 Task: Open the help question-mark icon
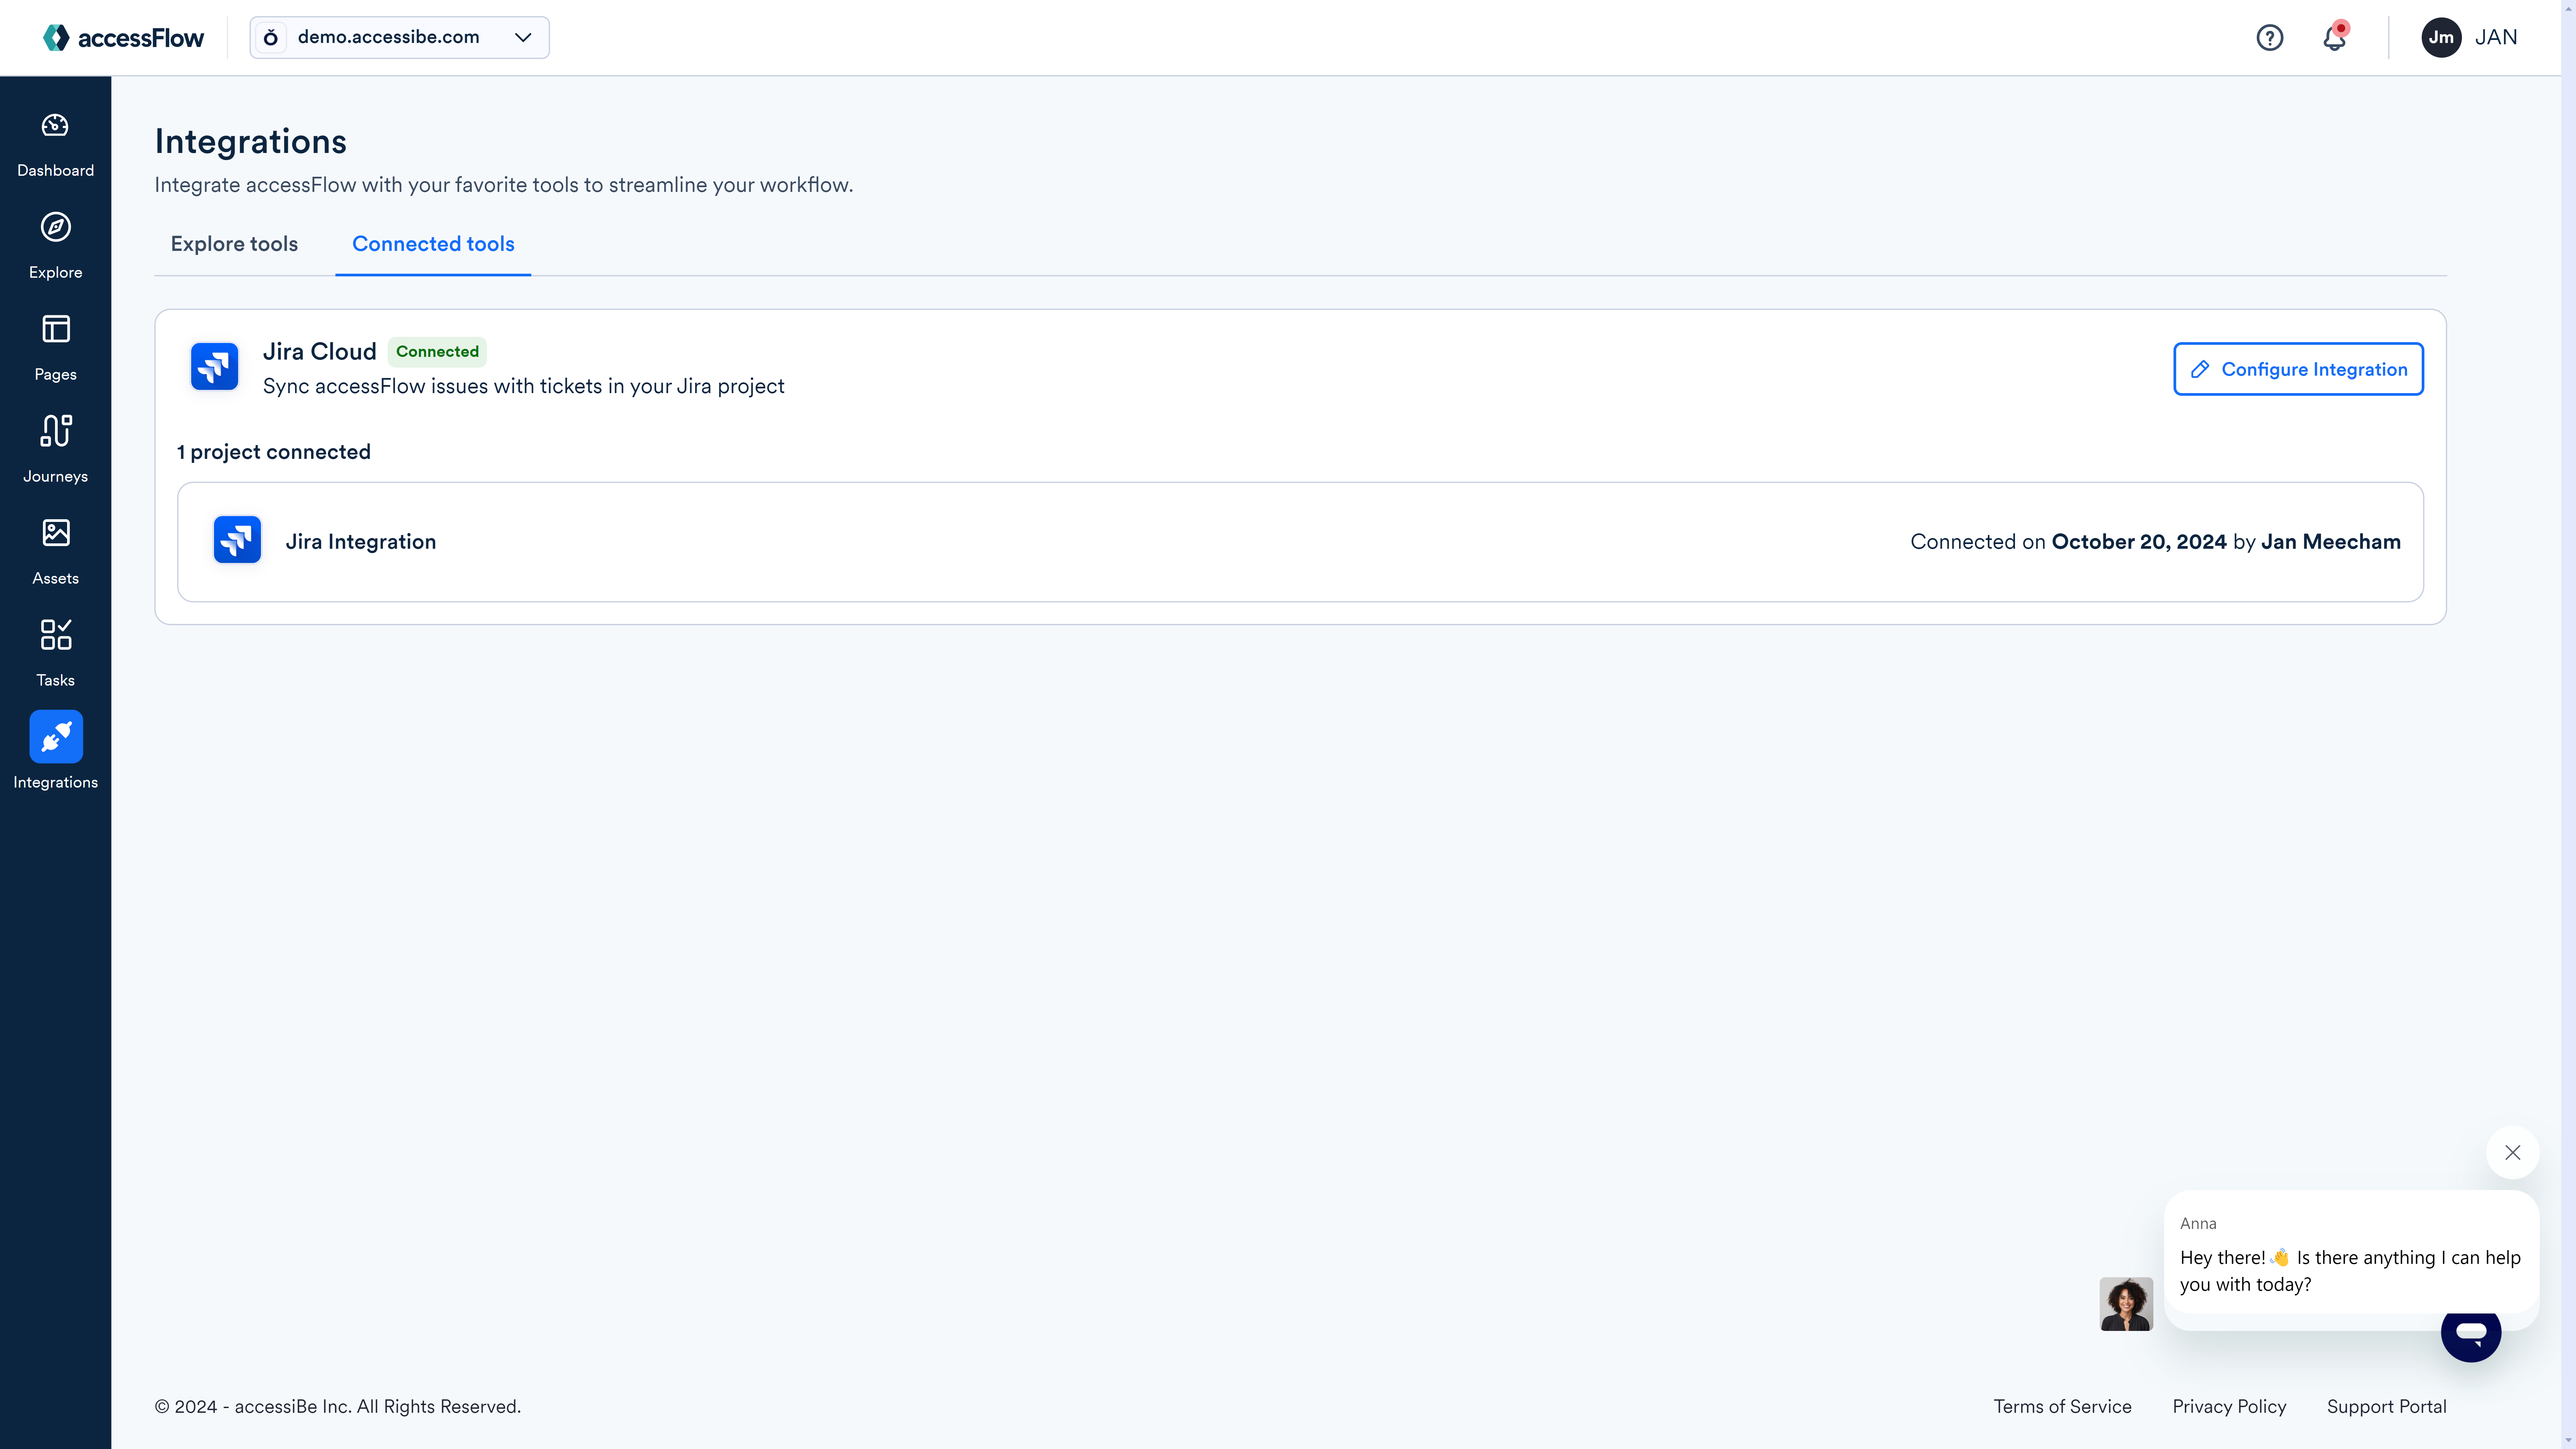tap(2270, 37)
